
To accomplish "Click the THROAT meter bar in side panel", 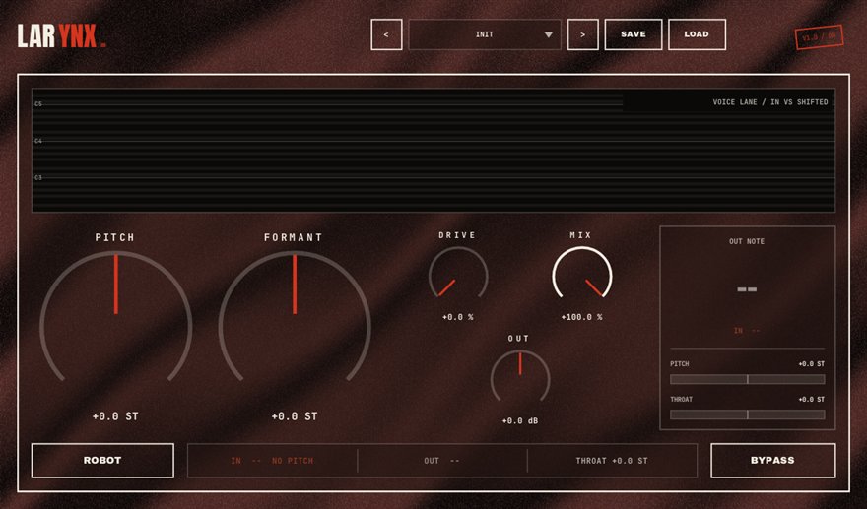I will click(x=747, y=414).
